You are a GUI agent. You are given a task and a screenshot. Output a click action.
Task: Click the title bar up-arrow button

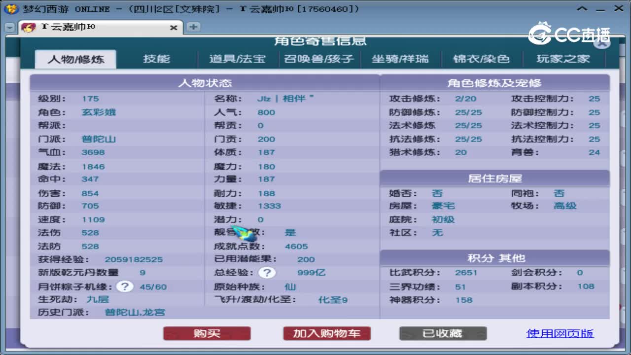click(582, 9)
